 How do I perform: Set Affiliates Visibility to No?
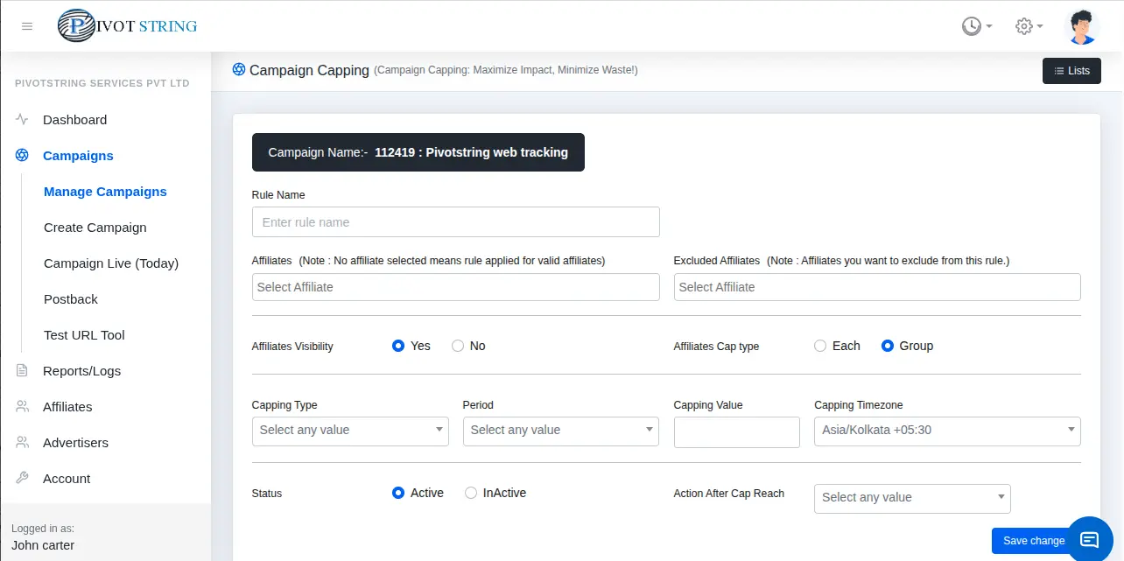(x=458, y=346)
